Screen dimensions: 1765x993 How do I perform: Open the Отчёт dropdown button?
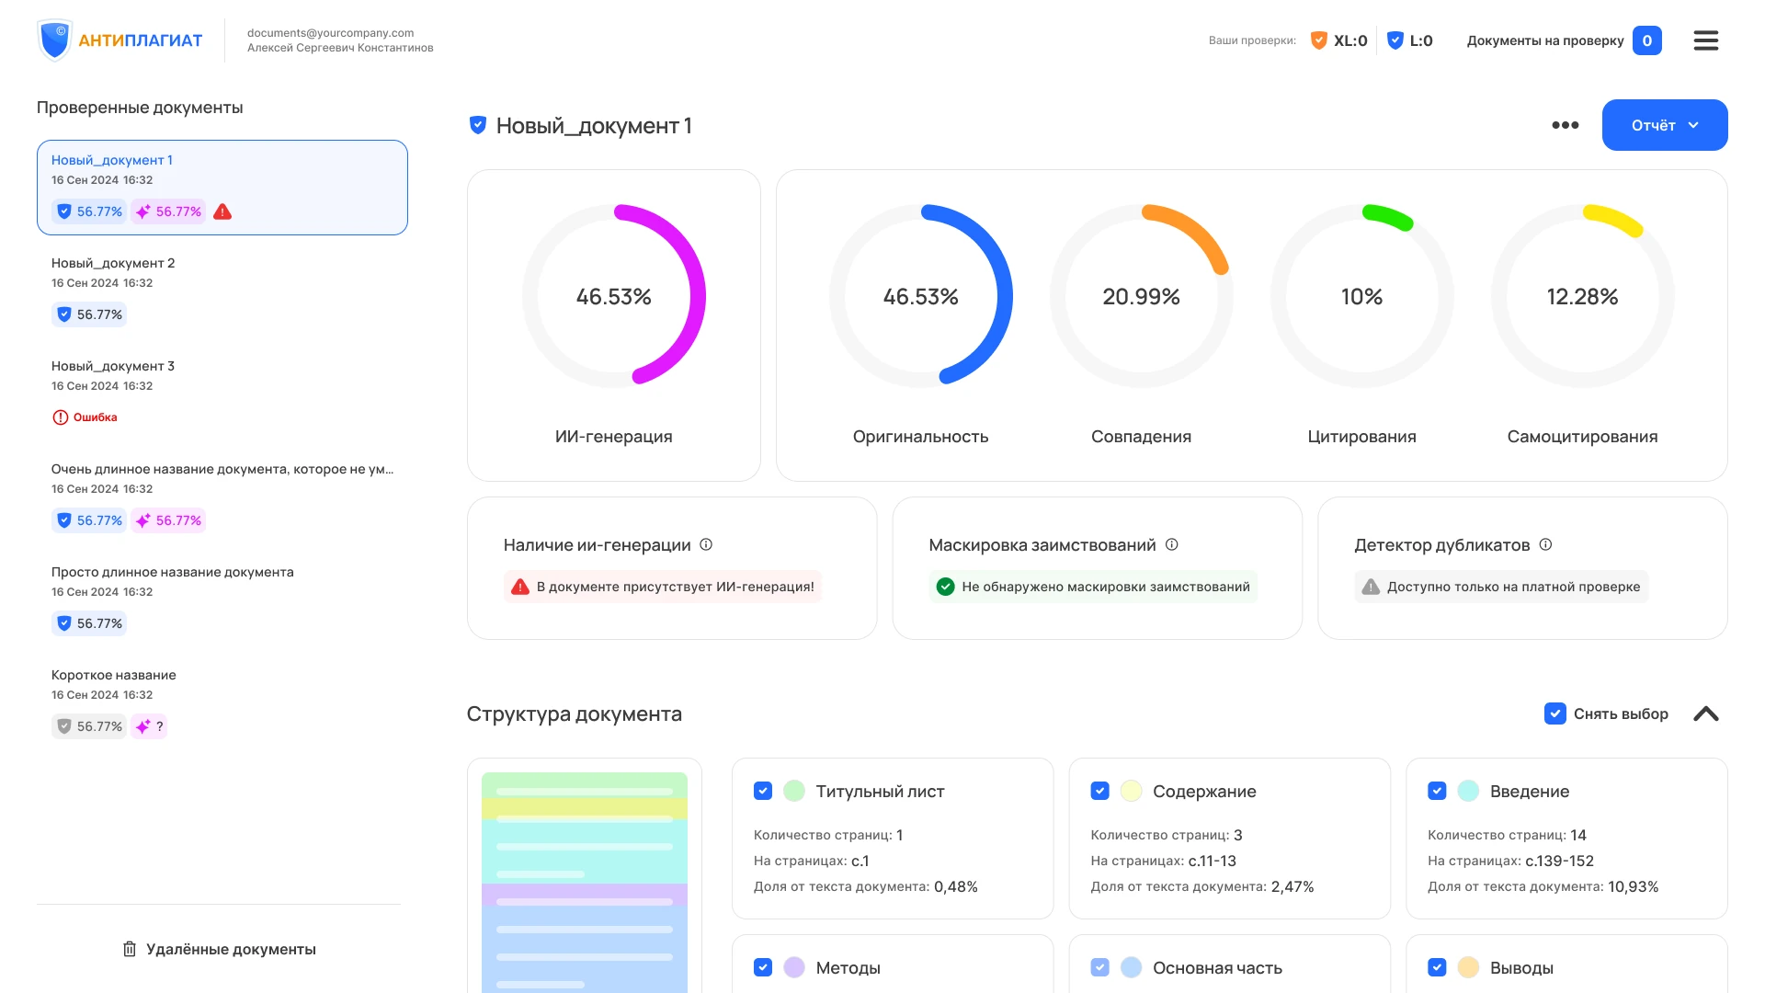pos(1665,125)
